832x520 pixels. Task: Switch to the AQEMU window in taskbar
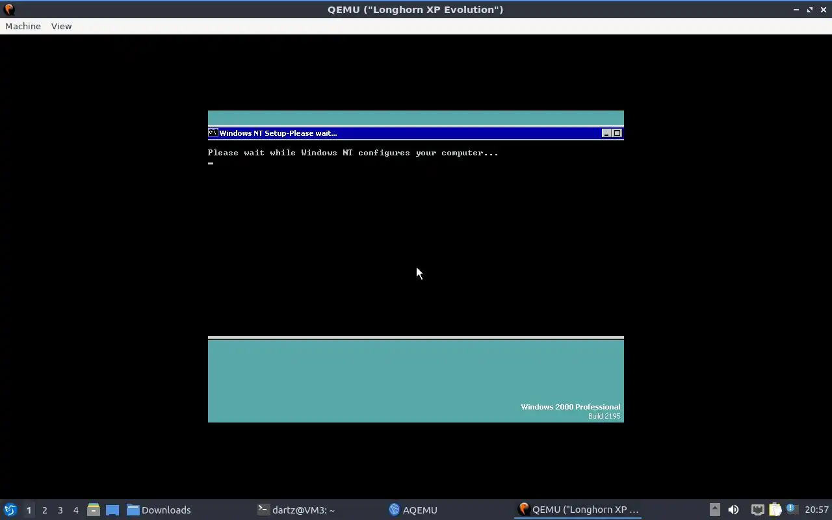413,510
